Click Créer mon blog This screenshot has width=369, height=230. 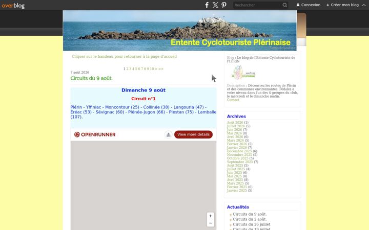coord(343,5)
